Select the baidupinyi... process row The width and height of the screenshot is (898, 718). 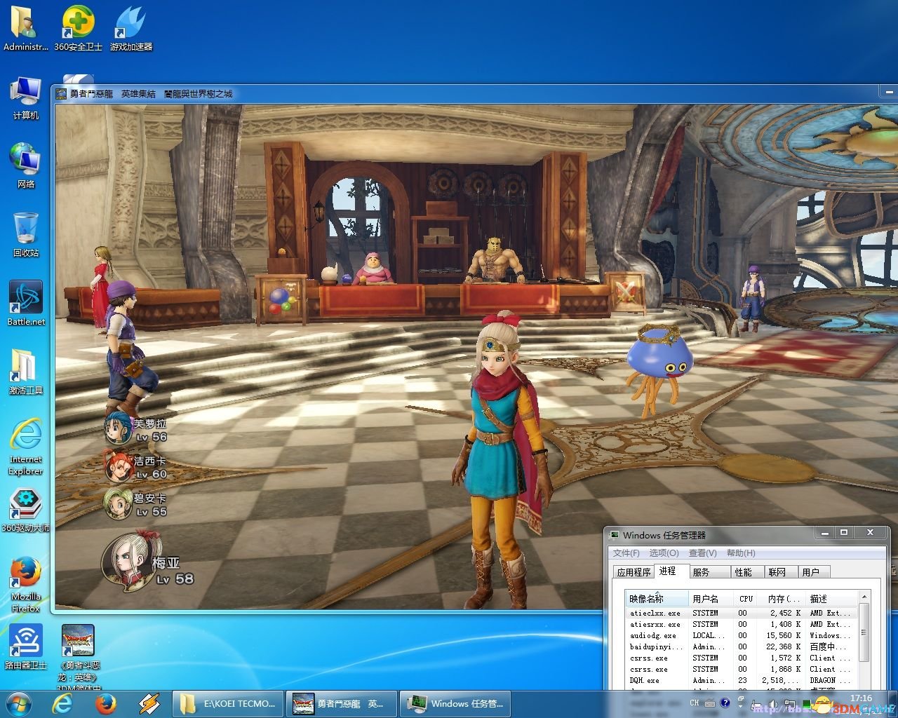pos(742,646)
